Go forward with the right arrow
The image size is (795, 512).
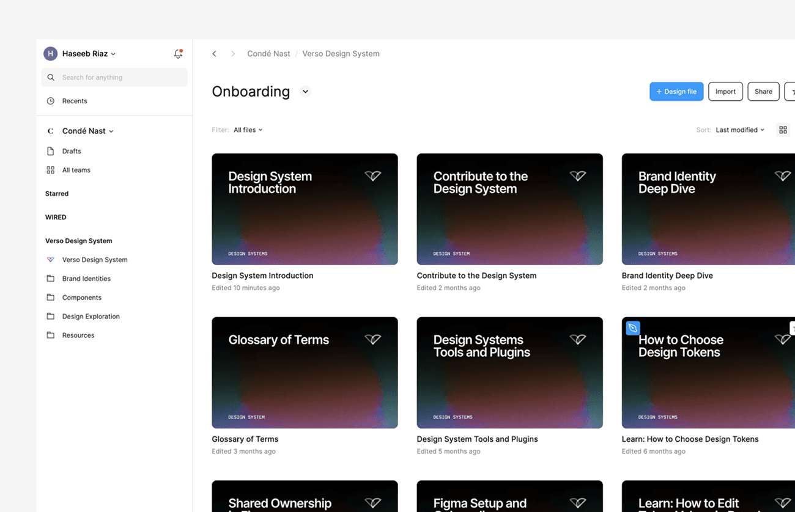click(x=233, y=54)
